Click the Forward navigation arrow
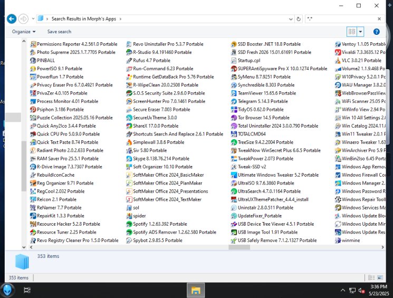The height and width of the screenshot is (298, 393). coord(23,19)
